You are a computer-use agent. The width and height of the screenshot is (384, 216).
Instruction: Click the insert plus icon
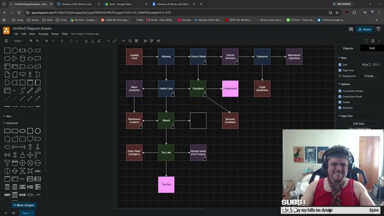pyautogui.click(x=124, y=41)
